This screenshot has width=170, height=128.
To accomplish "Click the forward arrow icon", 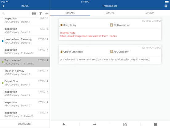I will point(95,124).
